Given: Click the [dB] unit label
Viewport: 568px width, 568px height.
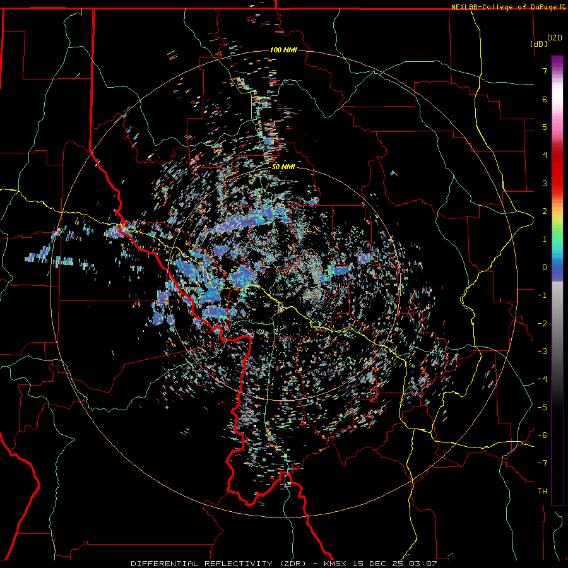Looking at the screenshot, I should (538, 44).
